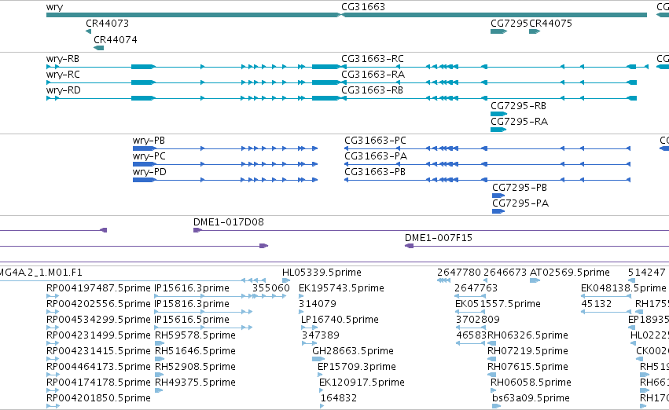Image resolution: width=669 pixels, height=410 pixels.
Task: Select the RH07219.5prime EST label
Action: point(527,352)
